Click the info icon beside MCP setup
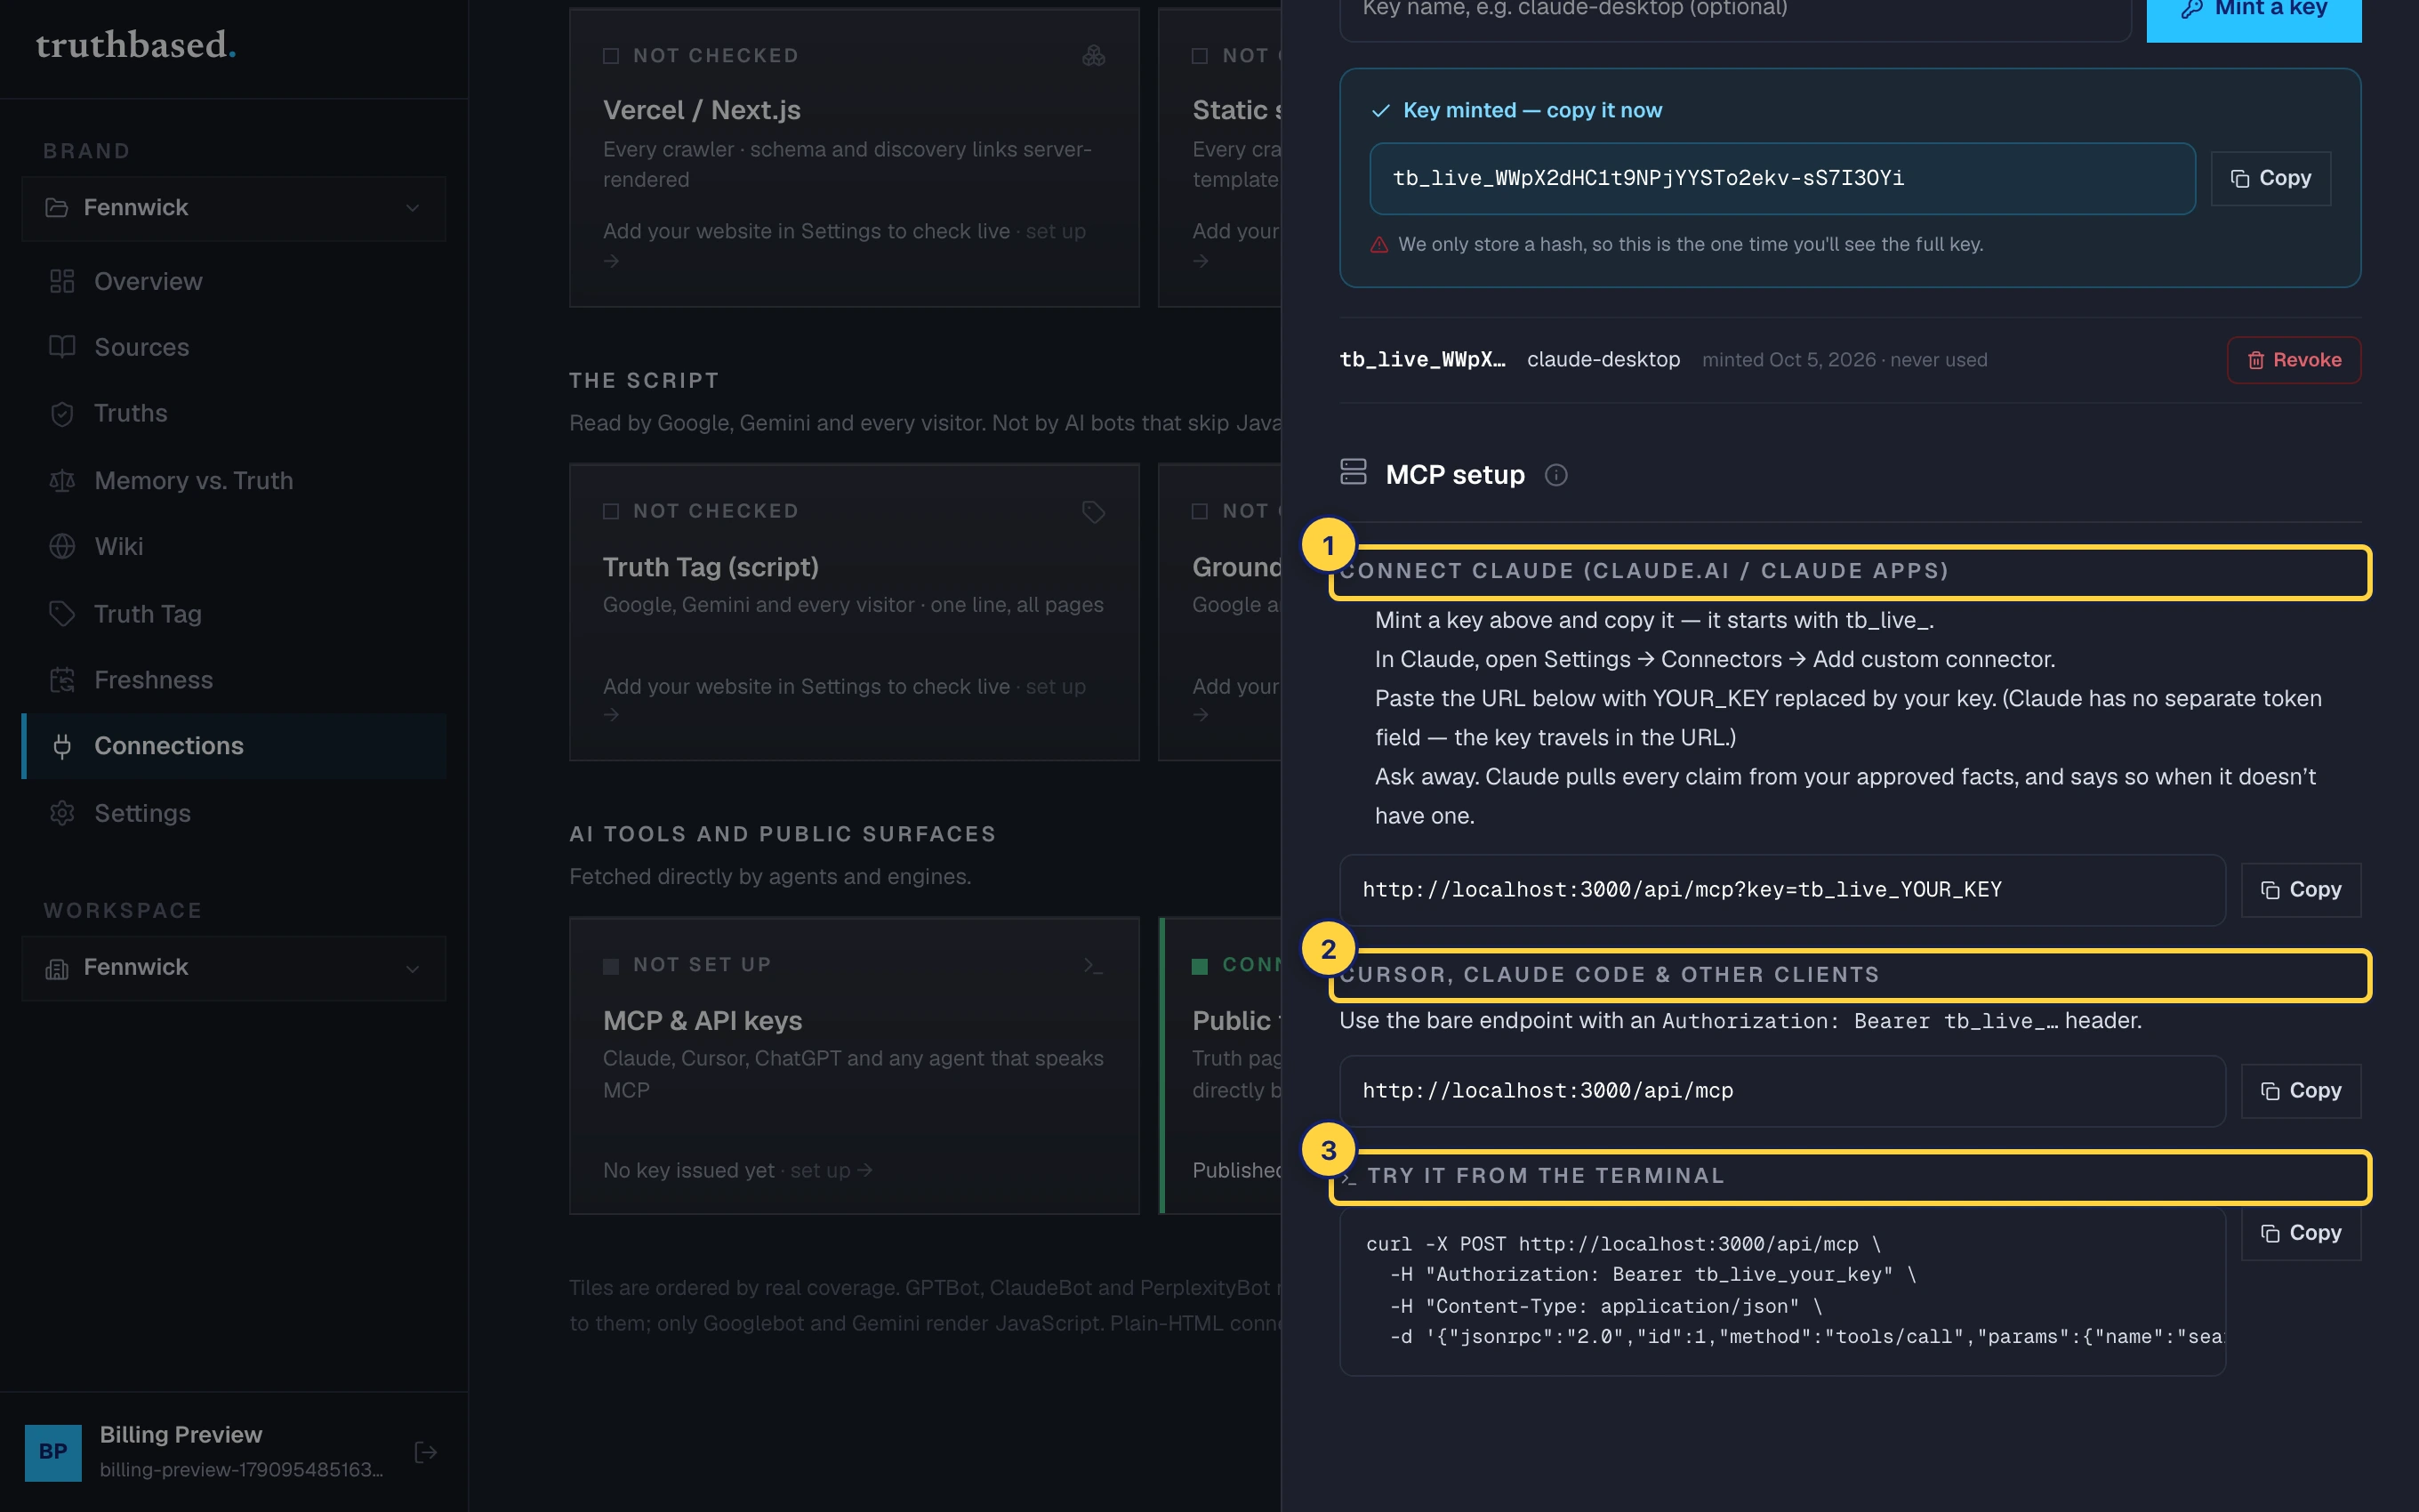This screenshot has width=2419, height=1512. tap(1556, 475)
